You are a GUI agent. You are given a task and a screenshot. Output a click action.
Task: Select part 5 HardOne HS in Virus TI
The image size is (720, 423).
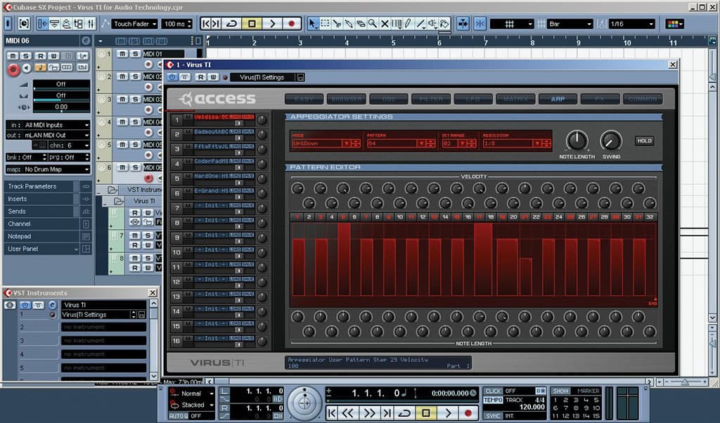point(212,176)
